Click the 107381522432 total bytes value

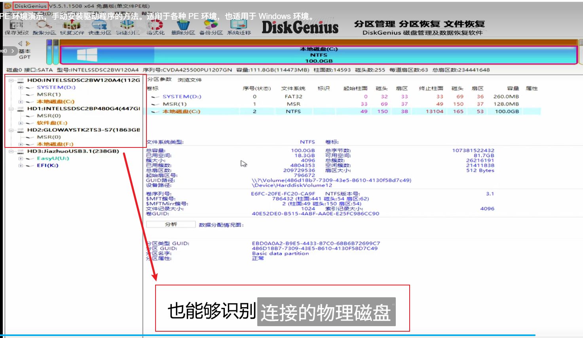tap(473, 151)
